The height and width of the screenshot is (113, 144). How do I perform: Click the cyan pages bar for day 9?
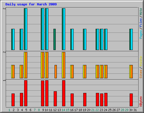(43, 29)
